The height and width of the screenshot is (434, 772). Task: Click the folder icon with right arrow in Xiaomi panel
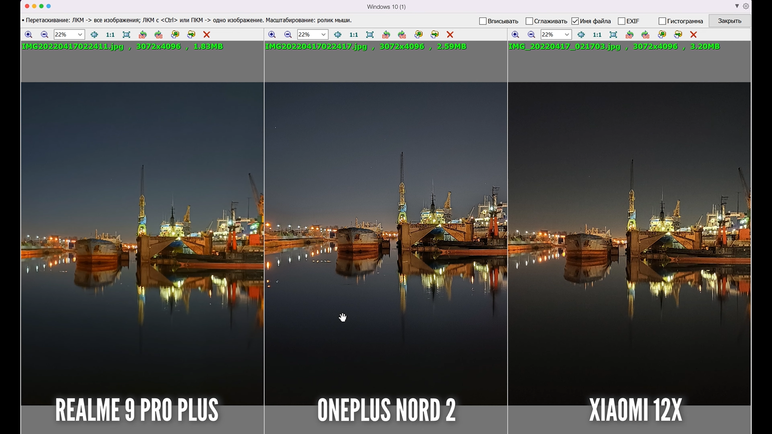(x=678, y=35)
